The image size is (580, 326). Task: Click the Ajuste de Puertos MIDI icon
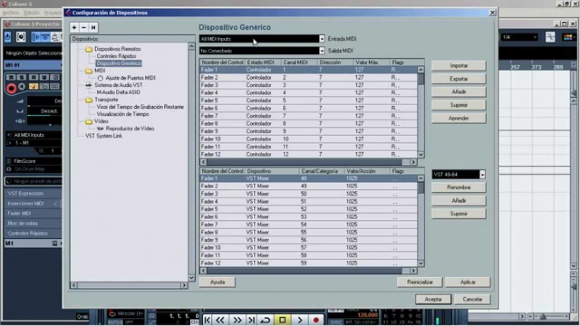100,78
